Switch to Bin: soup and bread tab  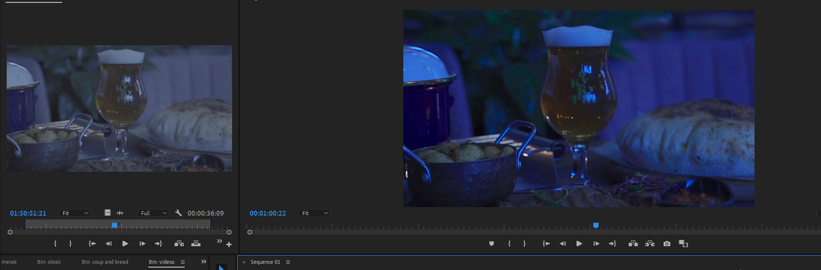tap(105, 262)
